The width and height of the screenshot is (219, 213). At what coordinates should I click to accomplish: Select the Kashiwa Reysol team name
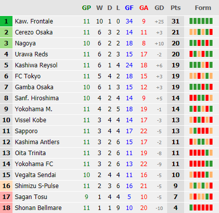36,65
